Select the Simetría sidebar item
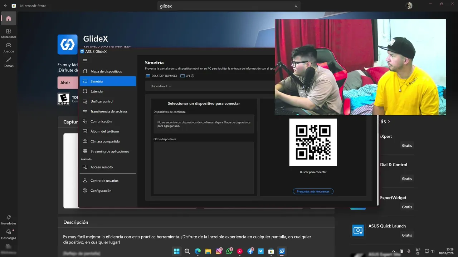The height and width of the screenshot is (257, 458). (x=108, y=81)
